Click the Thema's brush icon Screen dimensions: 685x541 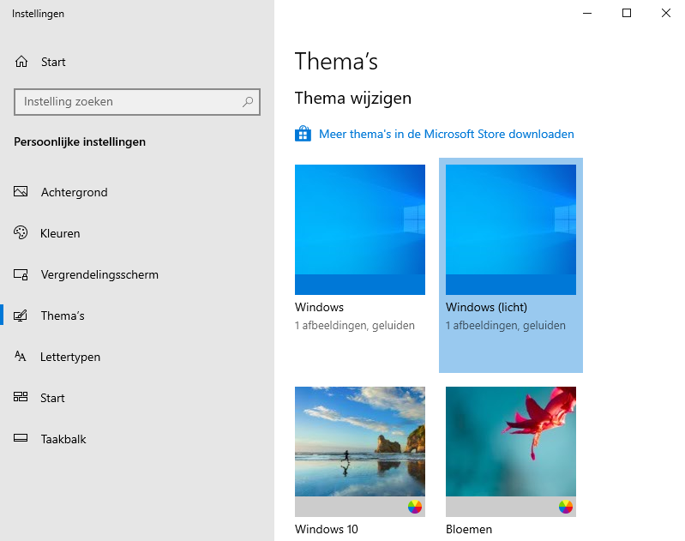(21, 316)
